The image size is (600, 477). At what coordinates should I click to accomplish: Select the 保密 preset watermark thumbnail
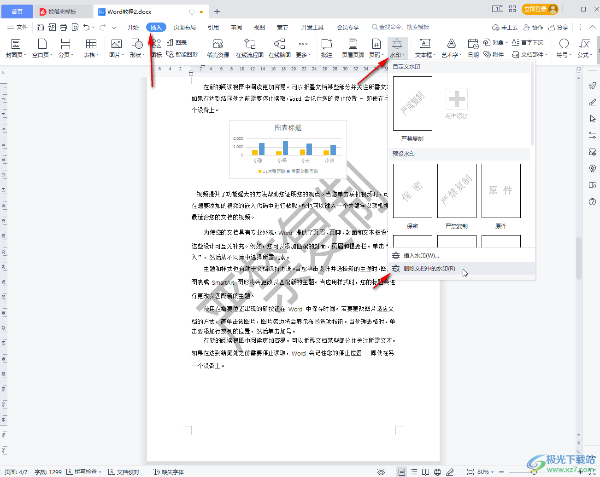[x=412, y=191]
